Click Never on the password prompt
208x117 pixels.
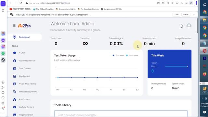(186, 15)
